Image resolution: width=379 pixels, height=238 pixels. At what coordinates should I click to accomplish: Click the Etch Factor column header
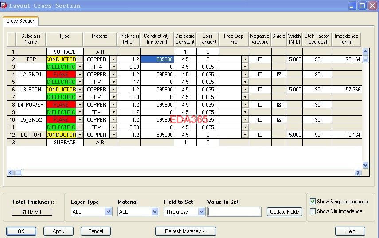click(x=317, y=39)
